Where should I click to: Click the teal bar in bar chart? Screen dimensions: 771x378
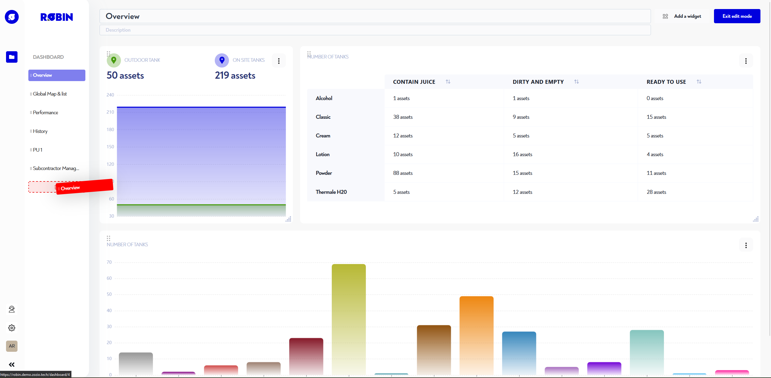pos(647,352)
